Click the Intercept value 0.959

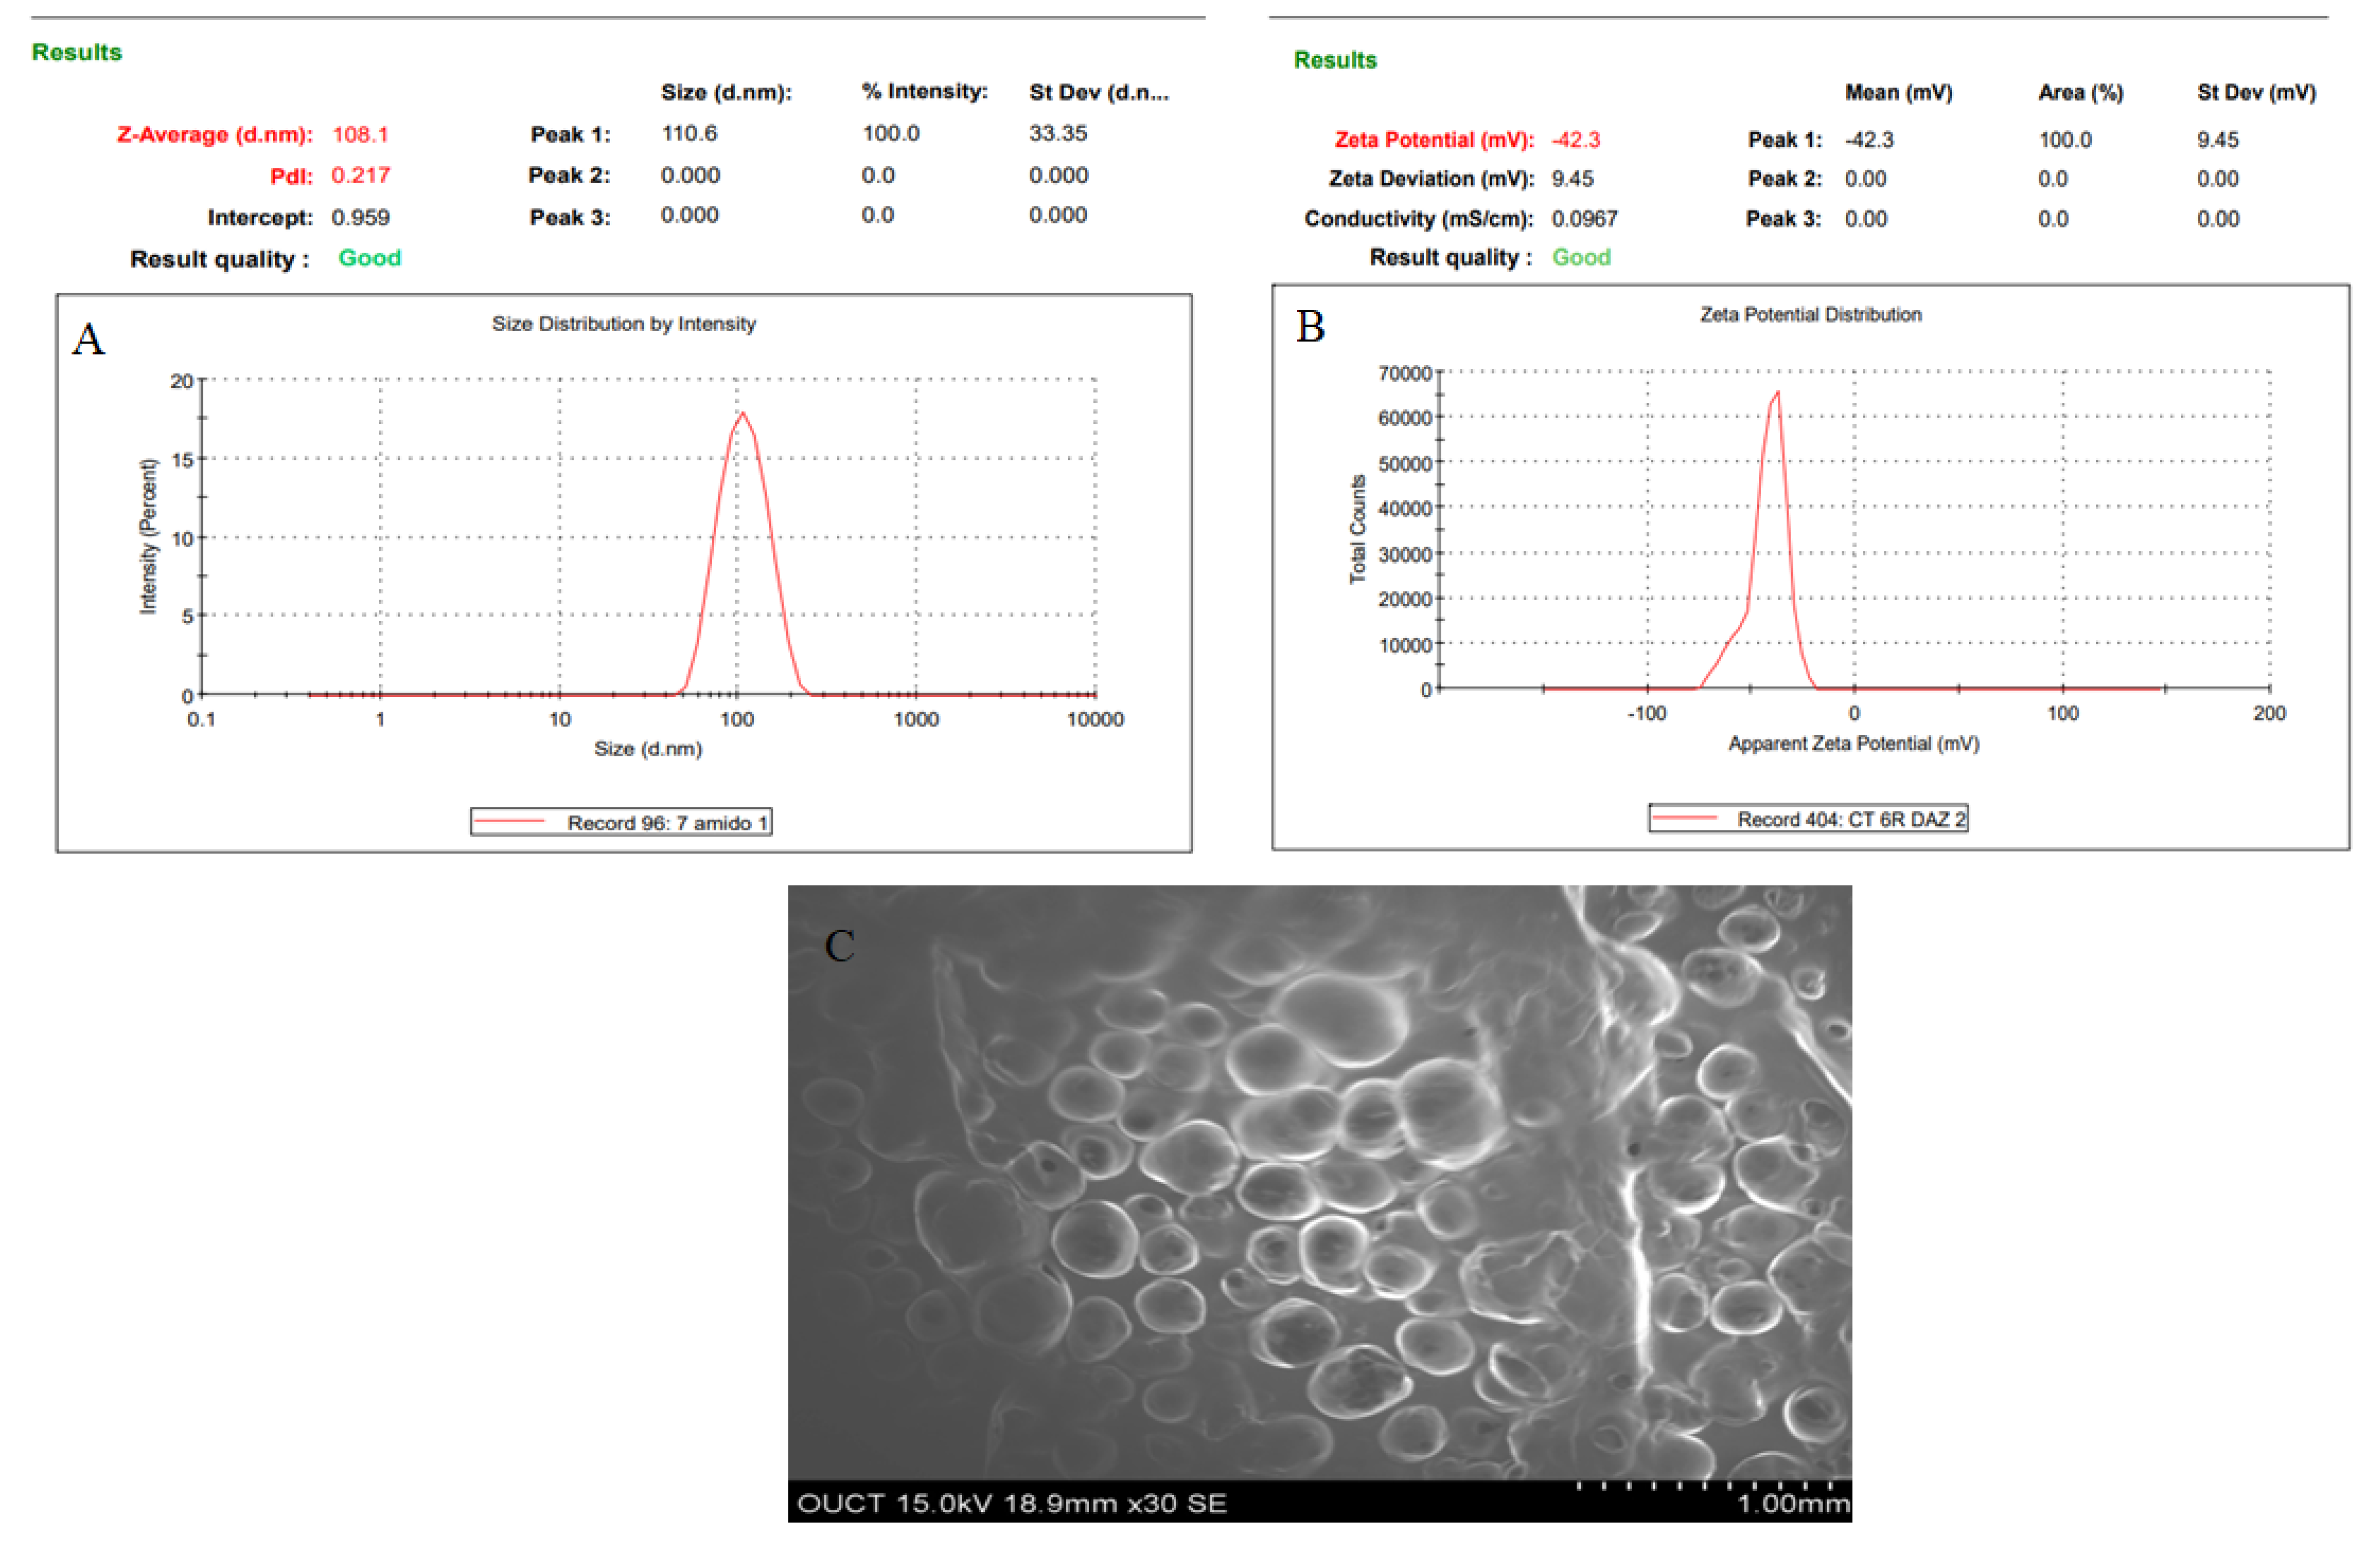click(x=362, y=217)
